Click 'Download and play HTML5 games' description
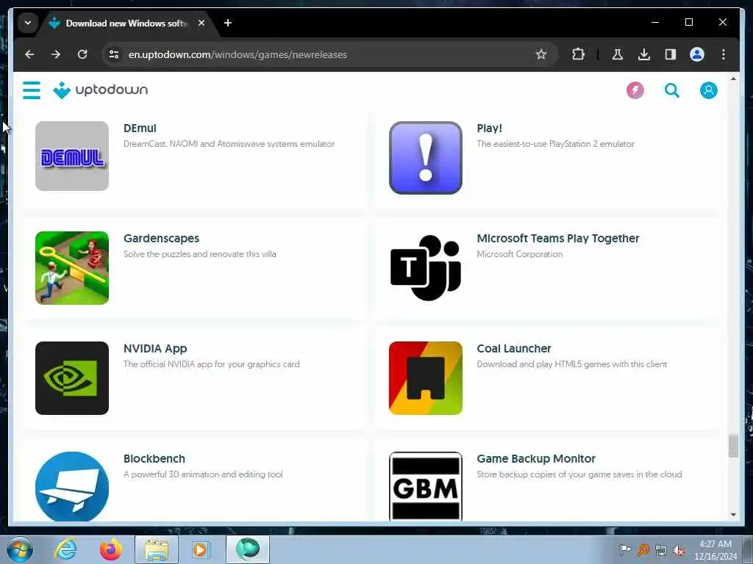 (x=572, y=364)
